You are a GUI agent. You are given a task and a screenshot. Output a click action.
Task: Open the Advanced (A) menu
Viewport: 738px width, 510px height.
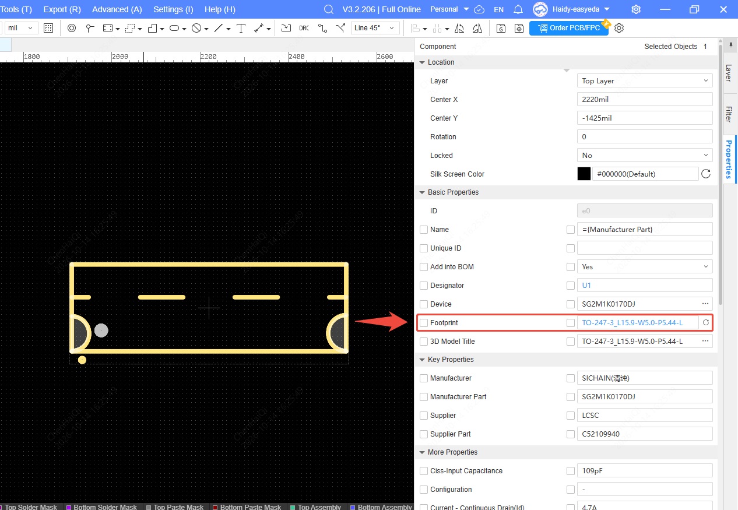click(x=117, y=9)
